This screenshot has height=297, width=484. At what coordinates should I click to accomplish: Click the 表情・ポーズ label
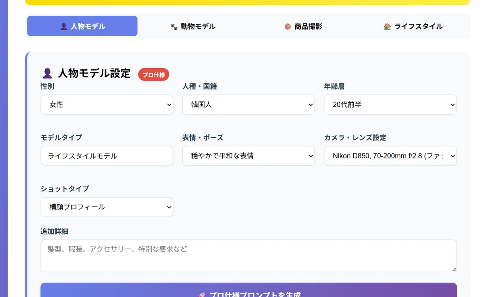pos(202,137)
